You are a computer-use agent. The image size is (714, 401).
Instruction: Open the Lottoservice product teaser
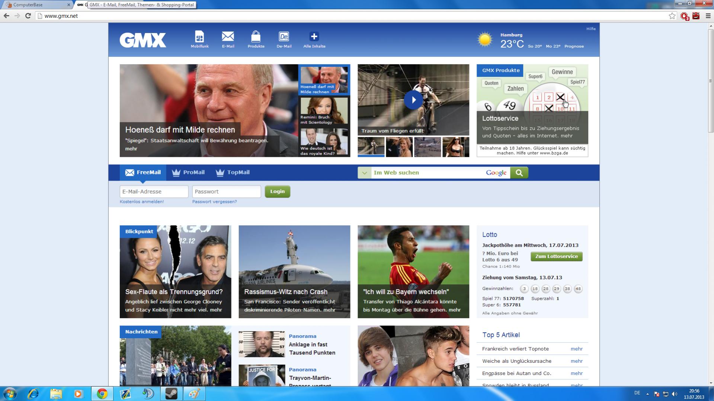click(x=532, y=104)
